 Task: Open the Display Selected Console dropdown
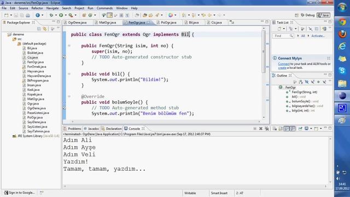click(x=311, y=129)
